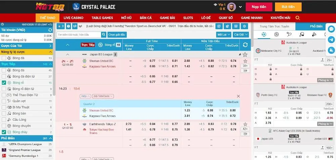336x160 pixels.
Task: Click the Nạp tiền deposit button
Action: point(259,7)
